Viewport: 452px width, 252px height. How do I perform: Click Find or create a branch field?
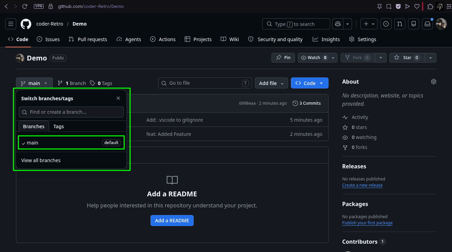pos(71,112)
